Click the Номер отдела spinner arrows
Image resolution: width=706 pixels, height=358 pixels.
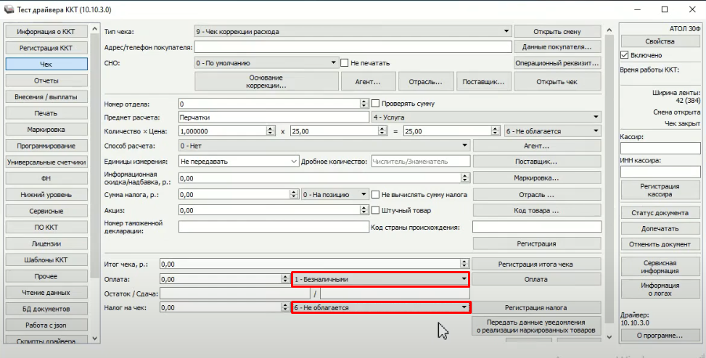point(365,104)
